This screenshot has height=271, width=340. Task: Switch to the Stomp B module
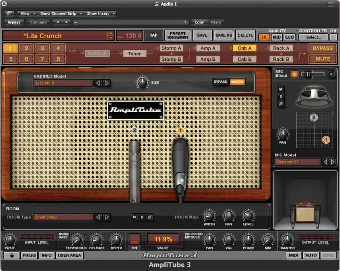click(171, 59)
